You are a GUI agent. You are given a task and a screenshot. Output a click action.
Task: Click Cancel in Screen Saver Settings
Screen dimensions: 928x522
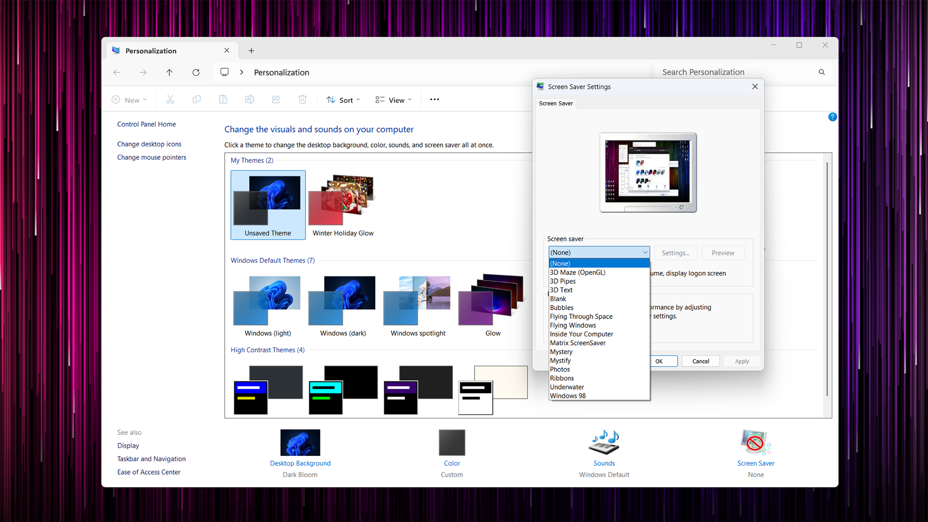coord(700,361)
